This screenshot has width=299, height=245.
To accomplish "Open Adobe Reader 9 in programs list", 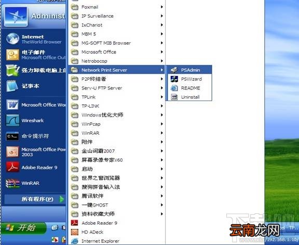I will point(75,223).
